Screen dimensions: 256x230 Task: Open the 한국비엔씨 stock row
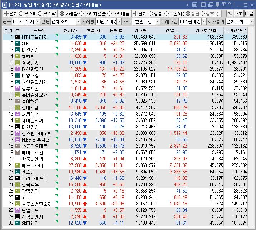(125, 159)
